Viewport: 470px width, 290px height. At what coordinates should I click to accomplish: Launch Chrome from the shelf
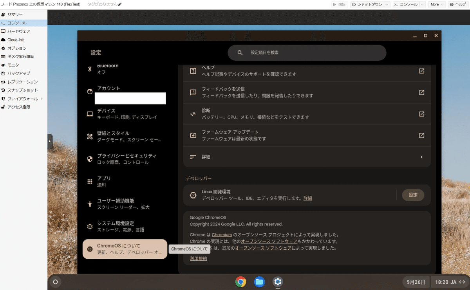pos(240,281)
